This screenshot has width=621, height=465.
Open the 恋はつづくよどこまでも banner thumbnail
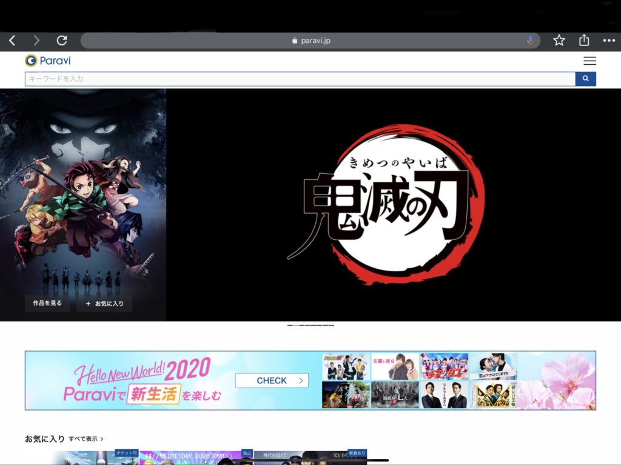point(493,367)
